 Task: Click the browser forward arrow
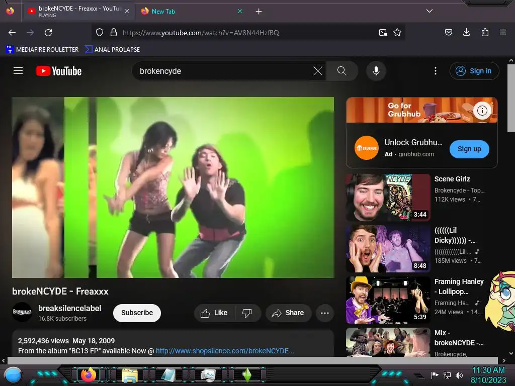coord(30,33)
